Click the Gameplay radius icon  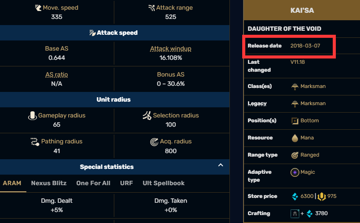(33, 116)
